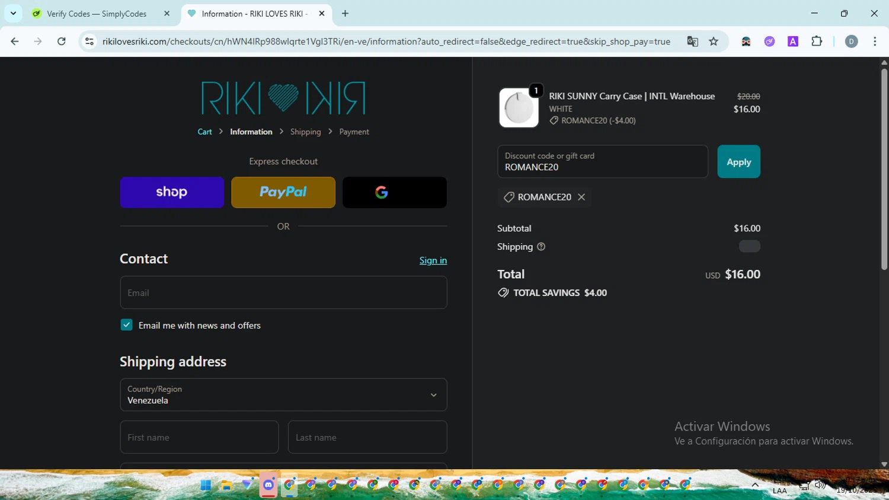The width and height of the screenshot is (889, 500).
Task: Open File Explorer from the taskbar
Action: pos(226,485)
